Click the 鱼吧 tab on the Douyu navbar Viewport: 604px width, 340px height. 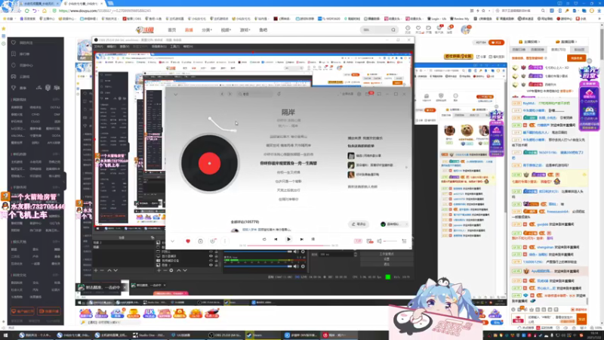tap(263, 30)
